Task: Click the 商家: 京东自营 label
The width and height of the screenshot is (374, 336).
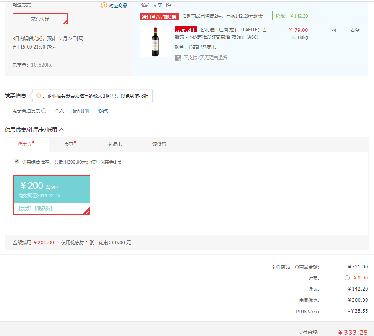Action: (x=156, y=5)
